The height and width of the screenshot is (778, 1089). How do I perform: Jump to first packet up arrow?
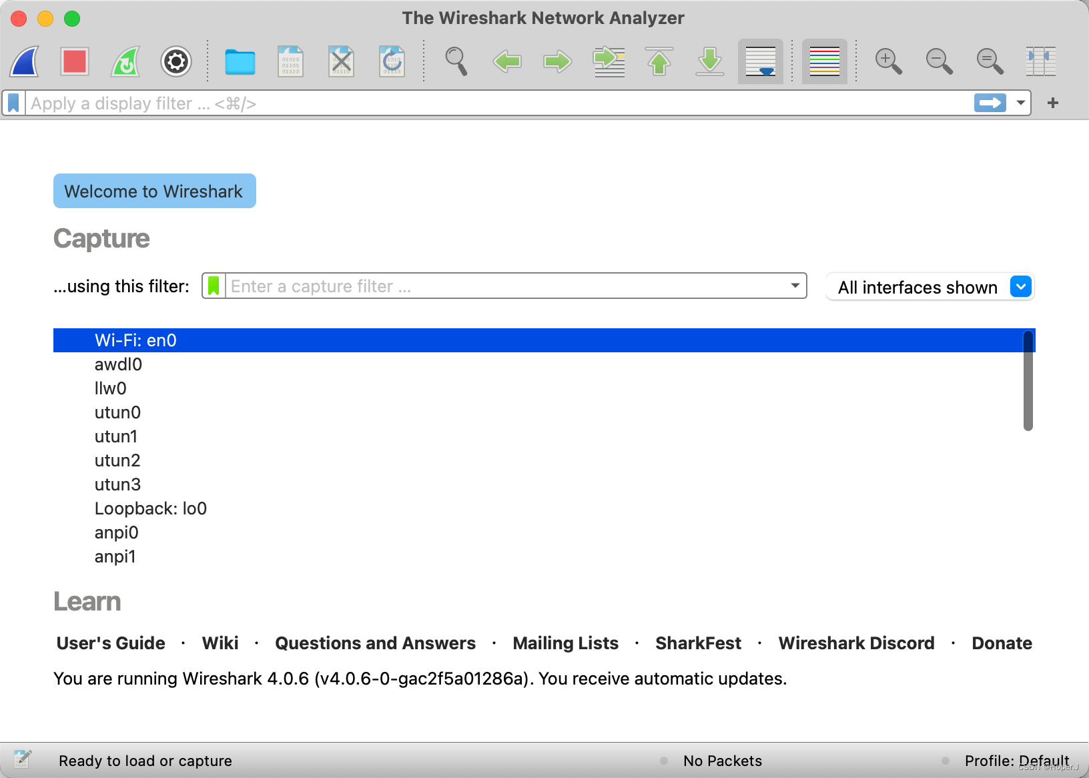[659, 61]
